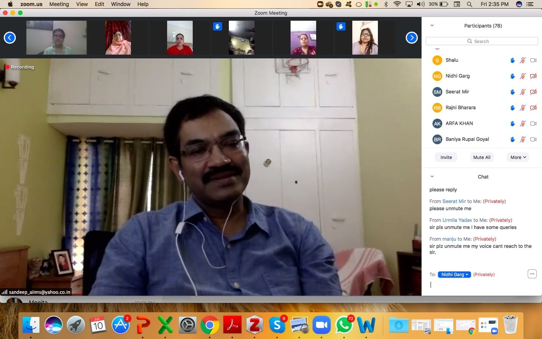
Task: Click the participants Search field
Action: click(x=481, y=41)
